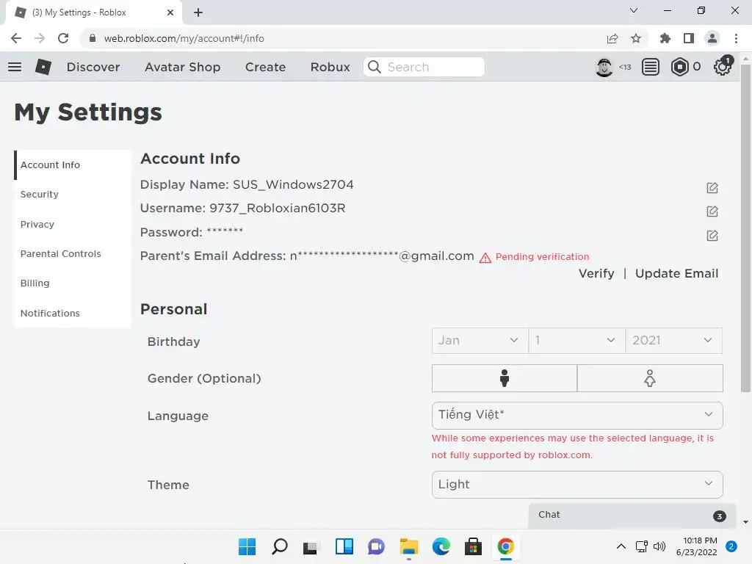
Task: Click the browser address bar URL
Action: coord(184,38)
